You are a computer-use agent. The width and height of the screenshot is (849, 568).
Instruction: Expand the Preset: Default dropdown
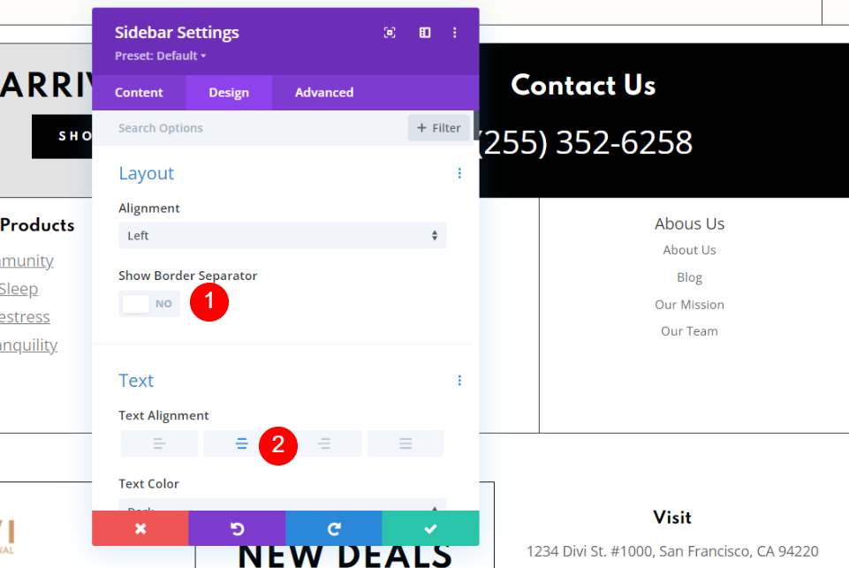tap(160, 56)
